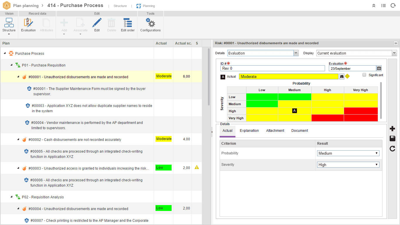Open the Evaluation record data tool
The image size is (400, 225).
click(28, 25)
